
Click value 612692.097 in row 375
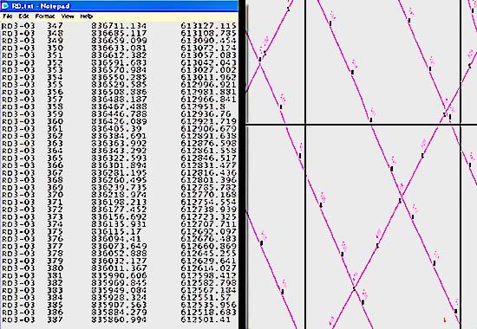tap(208, 232)
